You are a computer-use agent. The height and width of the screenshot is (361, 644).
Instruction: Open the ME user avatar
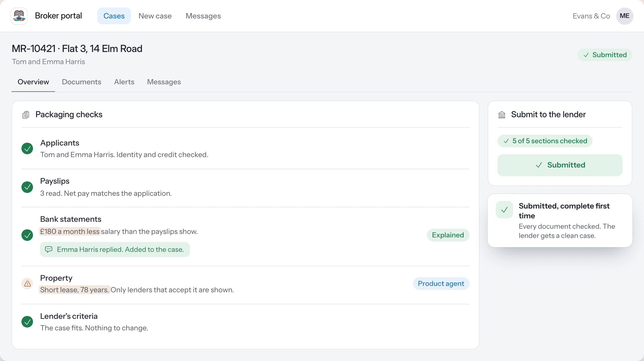[x=625, y=16]
